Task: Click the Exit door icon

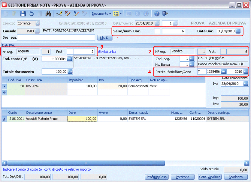Action: coord(165,14)
